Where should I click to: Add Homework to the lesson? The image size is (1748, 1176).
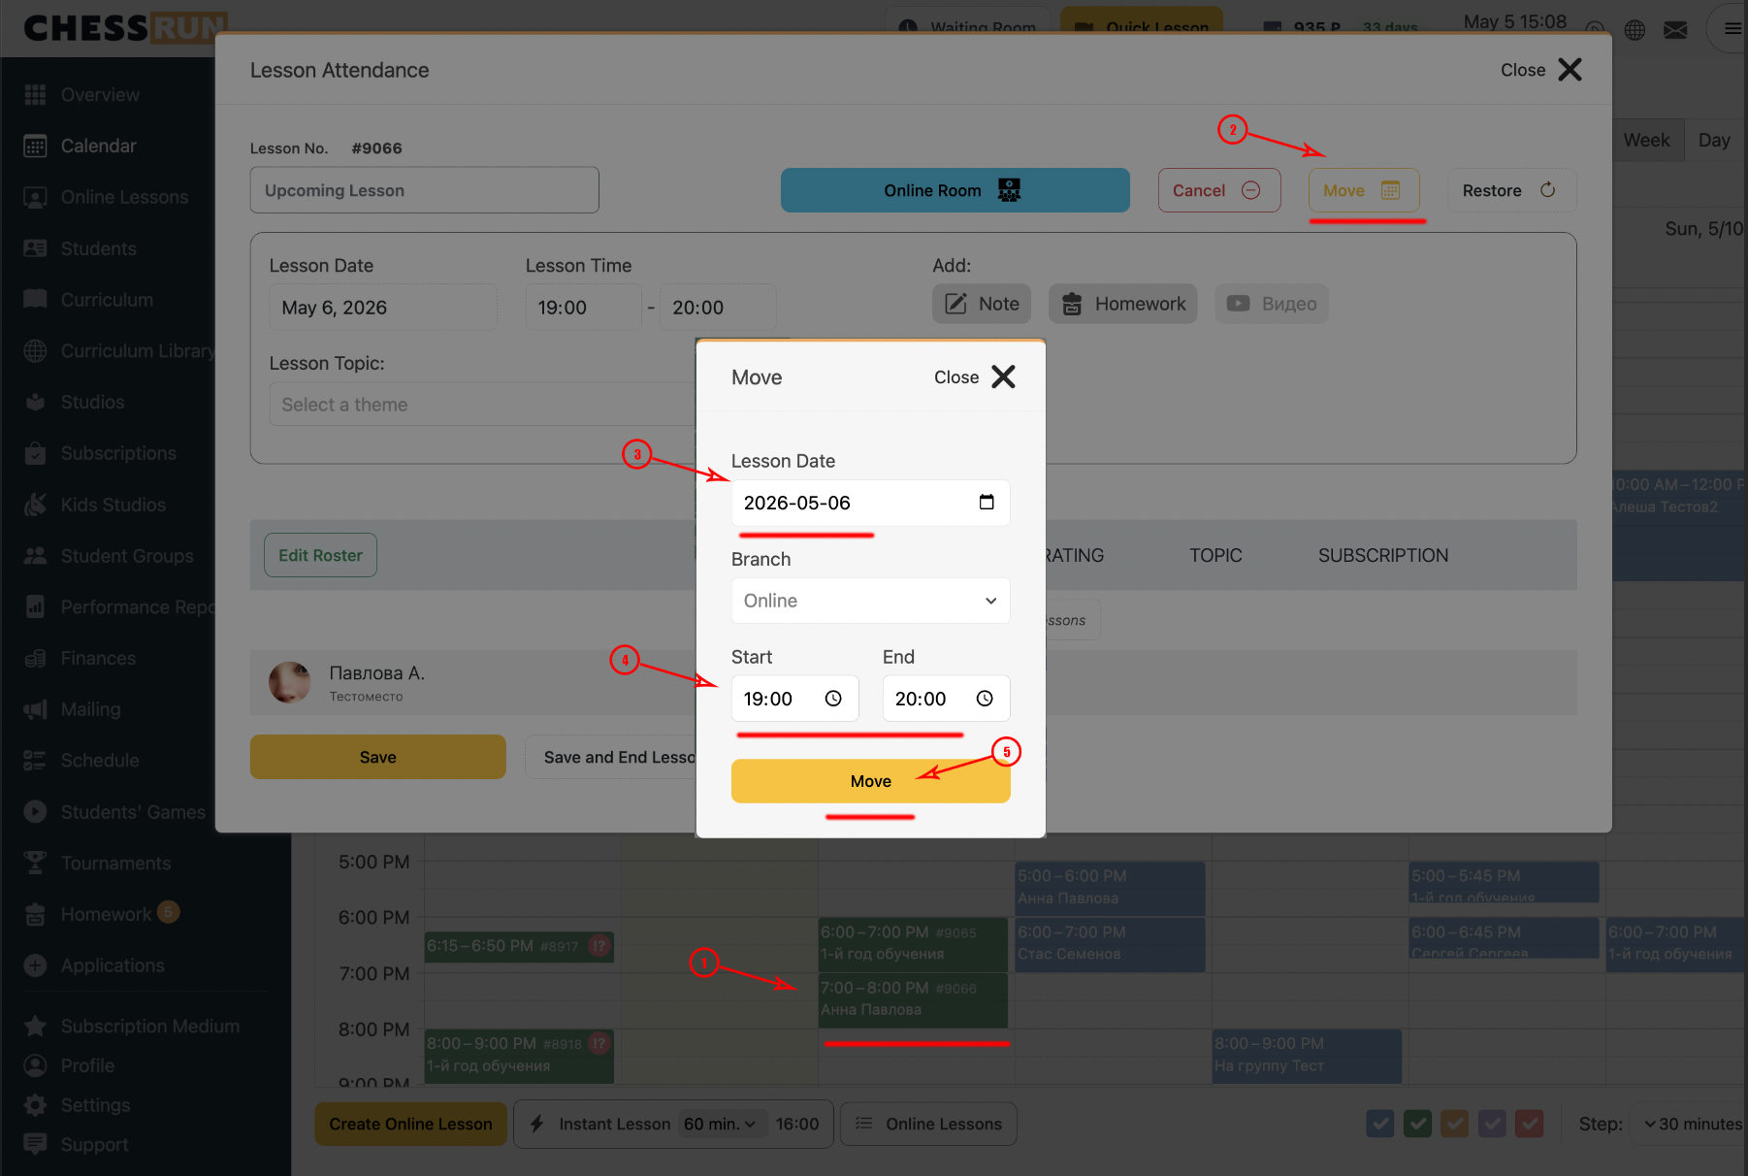pos(1123,304)
